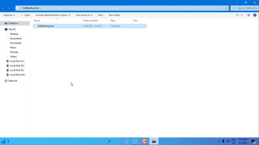Open Pictures in navigation pane

[14, 52]
